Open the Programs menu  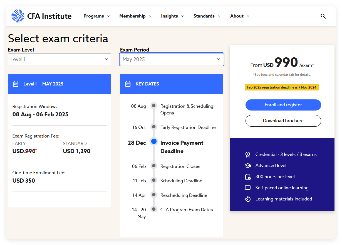[97, 16]
